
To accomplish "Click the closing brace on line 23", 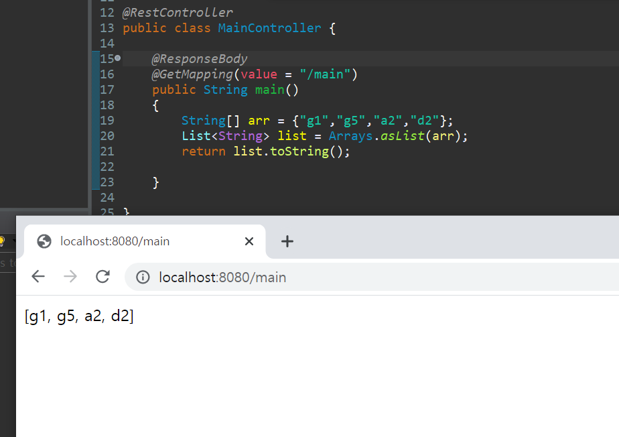I will 155,182.
